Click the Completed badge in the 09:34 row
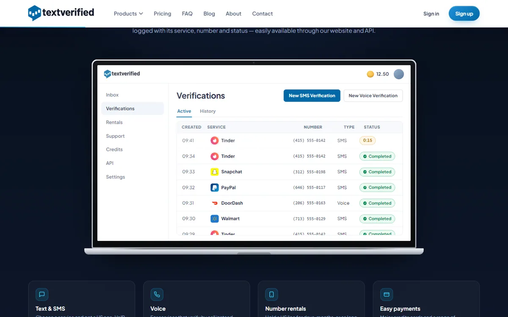Viewport: 508px width, 317px height. (377, 156)
